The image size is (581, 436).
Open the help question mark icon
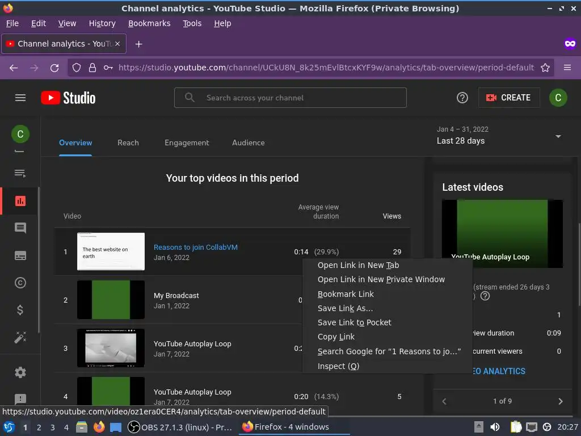[x=462, y=98]
